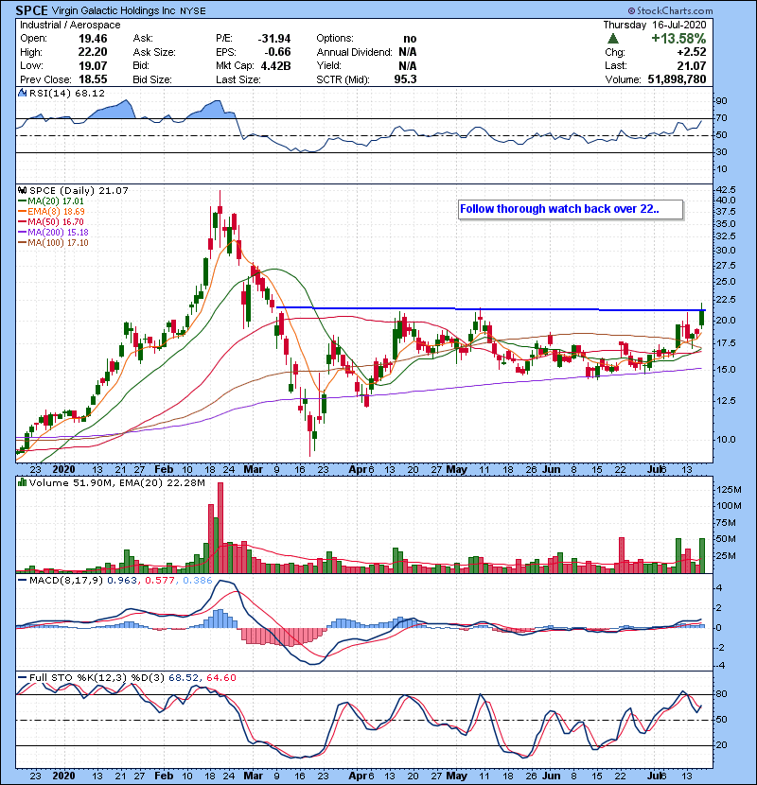Click the SPCE (Daily) 21.07 chart label
Image resolution: width=757 pixels, height=785 pixels.
(79, 191)
